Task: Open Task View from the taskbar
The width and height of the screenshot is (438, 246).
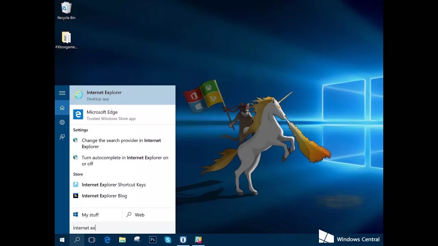Action: [x=92, y=240]
